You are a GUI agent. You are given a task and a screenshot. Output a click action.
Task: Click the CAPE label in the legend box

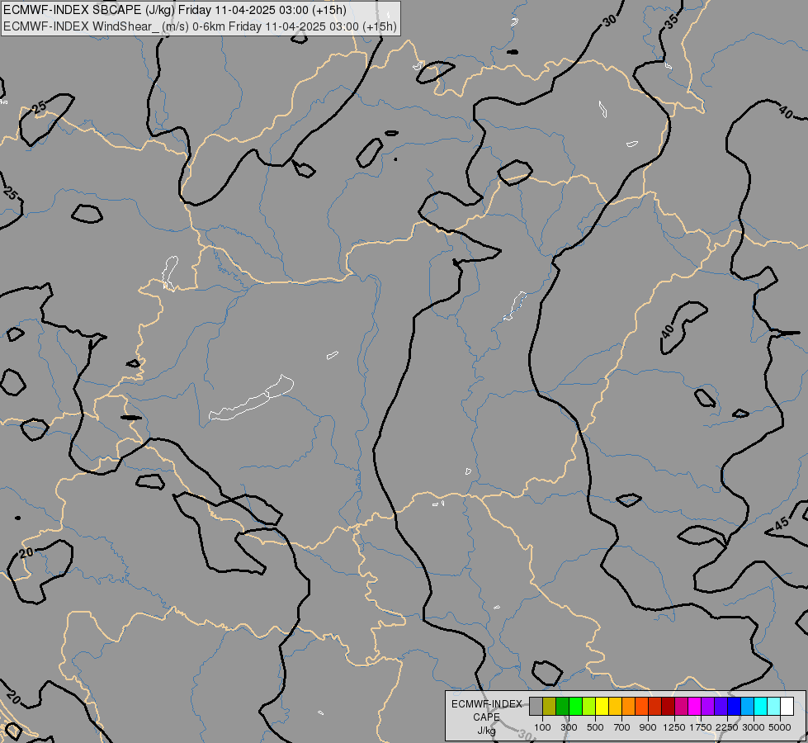coord(486,717)
